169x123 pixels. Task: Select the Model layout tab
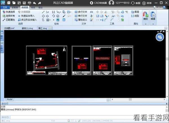(10, 99)
